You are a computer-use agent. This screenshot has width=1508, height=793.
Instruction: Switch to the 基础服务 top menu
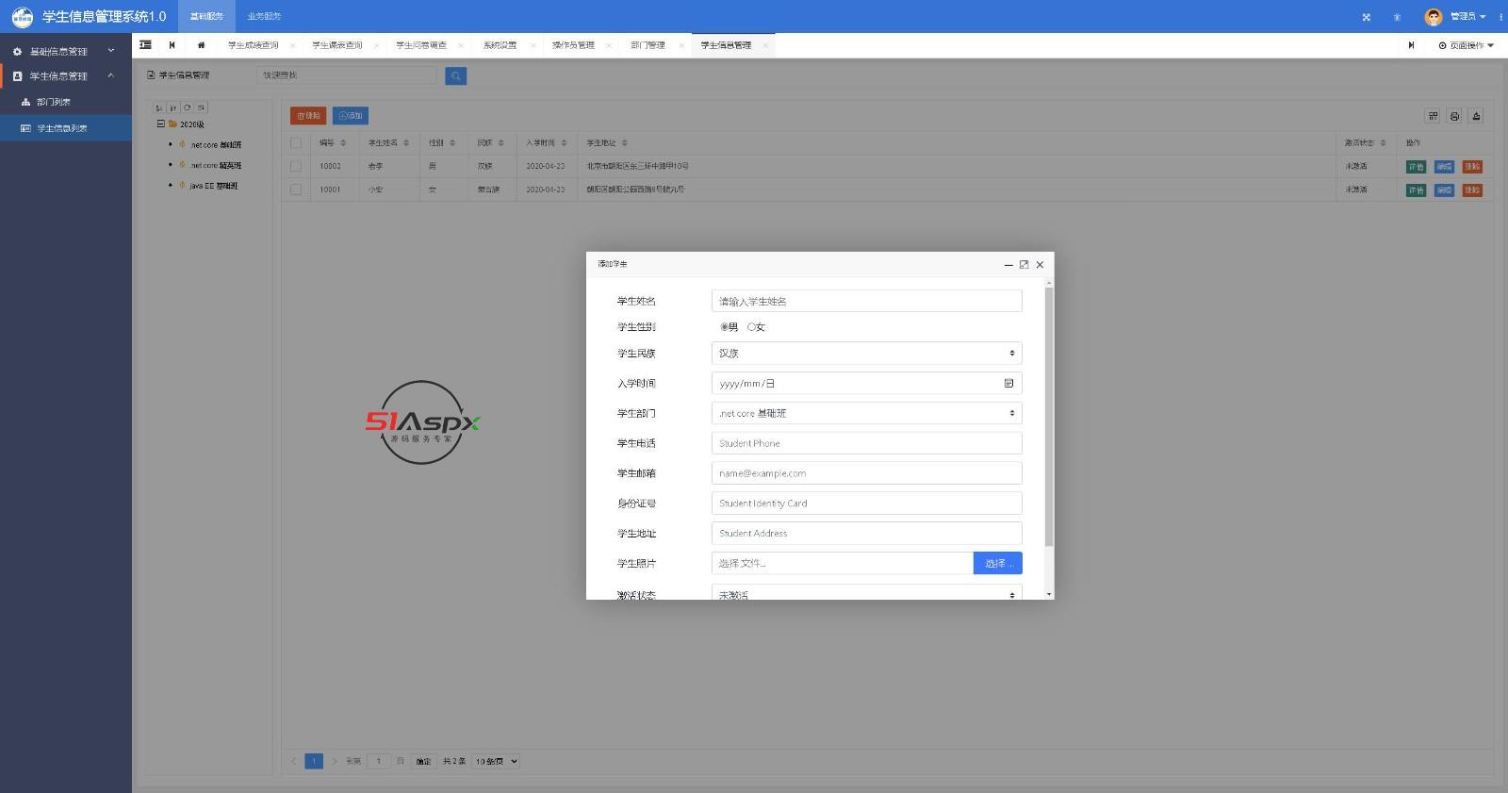pyautogui.click(x=206, y=16)
